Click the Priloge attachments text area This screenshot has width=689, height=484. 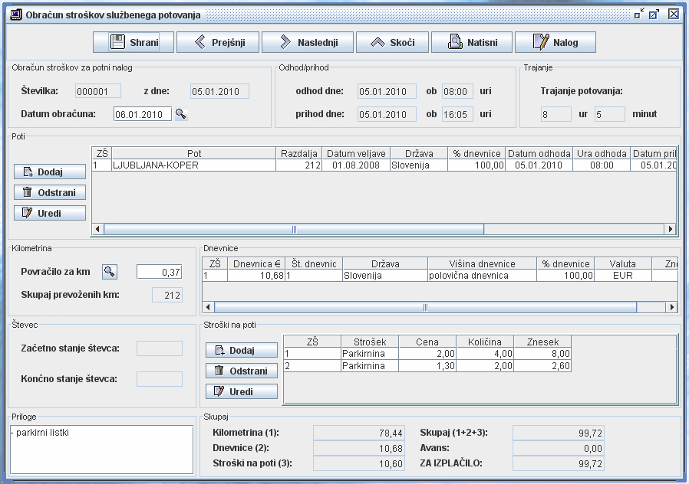pos(101,449)
